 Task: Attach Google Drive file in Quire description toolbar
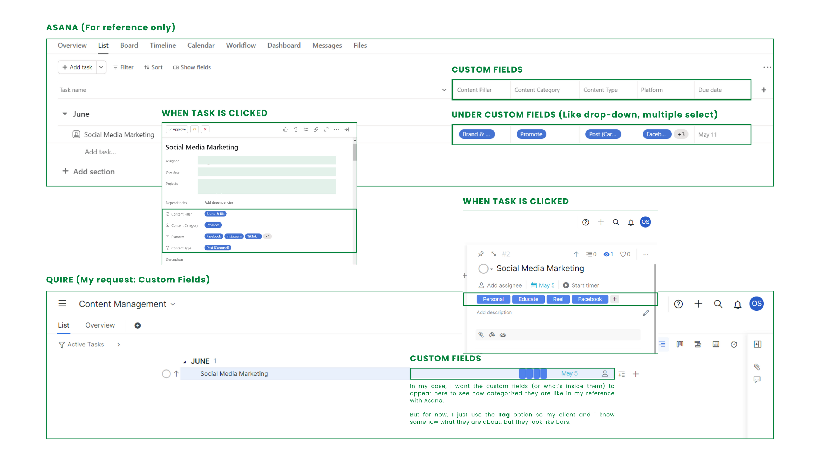click(492, 335)
